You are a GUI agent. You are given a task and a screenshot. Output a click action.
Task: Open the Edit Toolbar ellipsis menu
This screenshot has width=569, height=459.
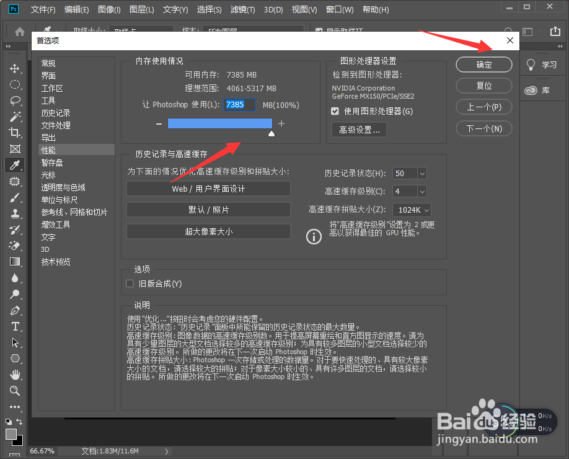(x=14, y=407)
